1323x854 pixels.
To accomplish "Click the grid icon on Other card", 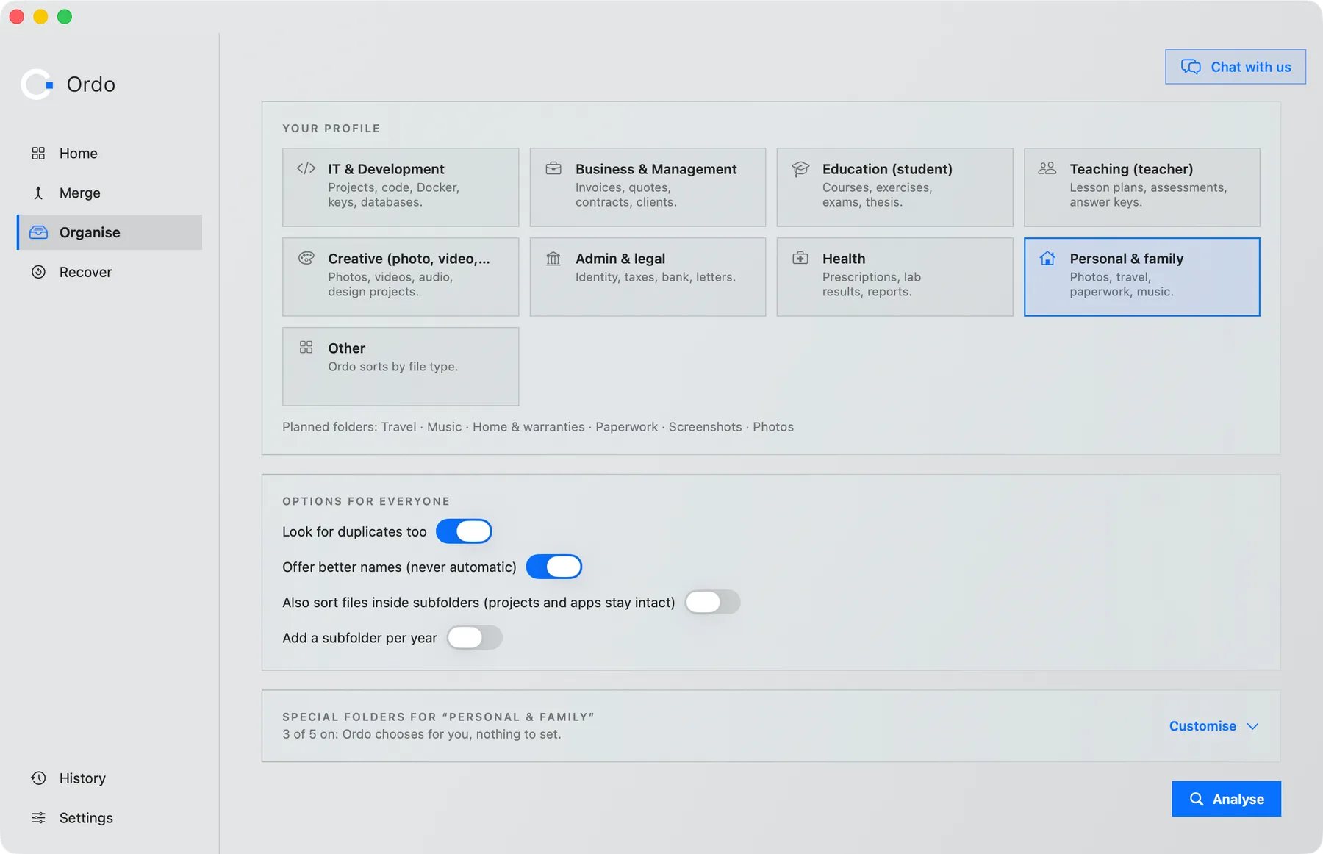I will pos(306,348).
